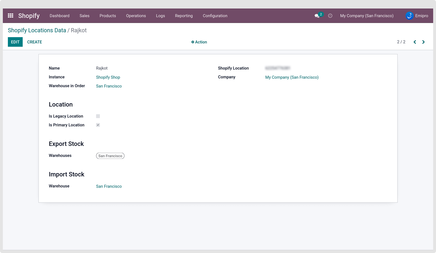
Task: Click the Export Stock heading
Action: [66, 144]
